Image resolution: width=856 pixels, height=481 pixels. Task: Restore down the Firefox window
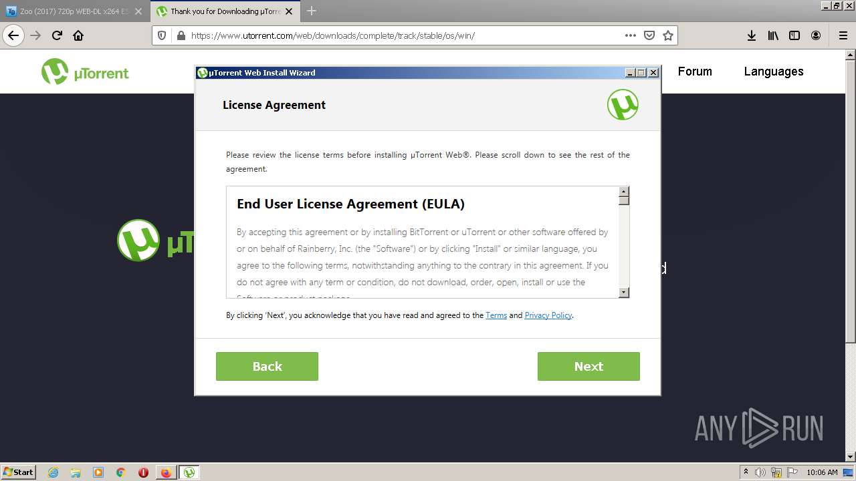coord(837,5)
